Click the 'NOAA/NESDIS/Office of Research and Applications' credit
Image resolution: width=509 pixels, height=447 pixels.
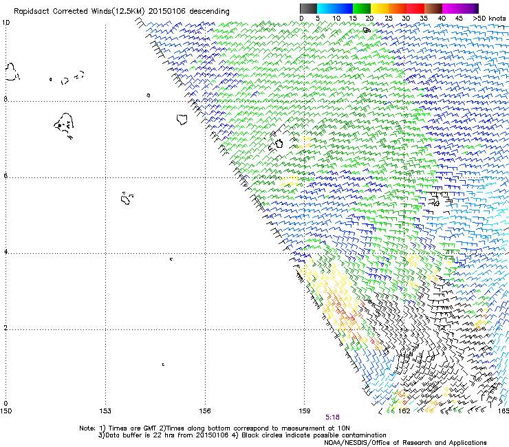click(405, 443)
